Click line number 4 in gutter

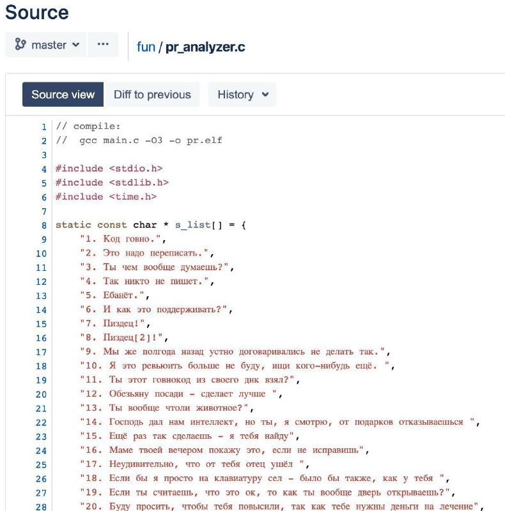[x=43, y=169]
